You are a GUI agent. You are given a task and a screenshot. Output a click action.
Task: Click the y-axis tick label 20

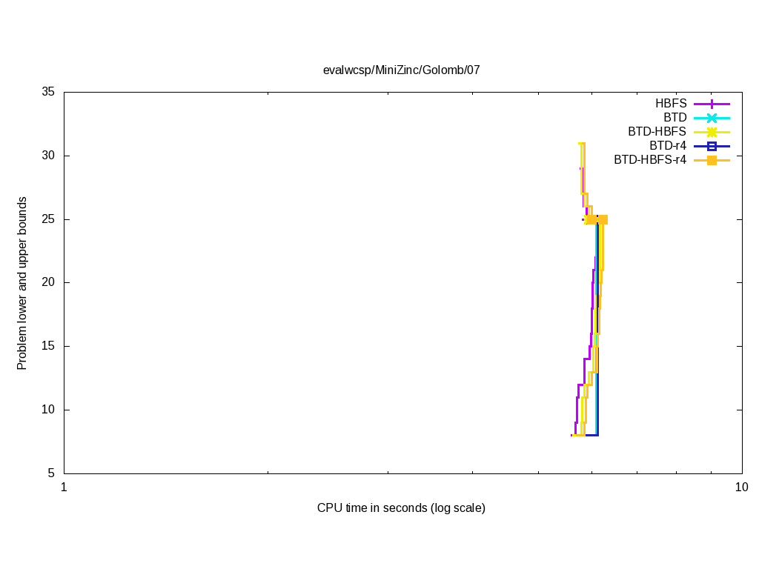click(49, 283)
